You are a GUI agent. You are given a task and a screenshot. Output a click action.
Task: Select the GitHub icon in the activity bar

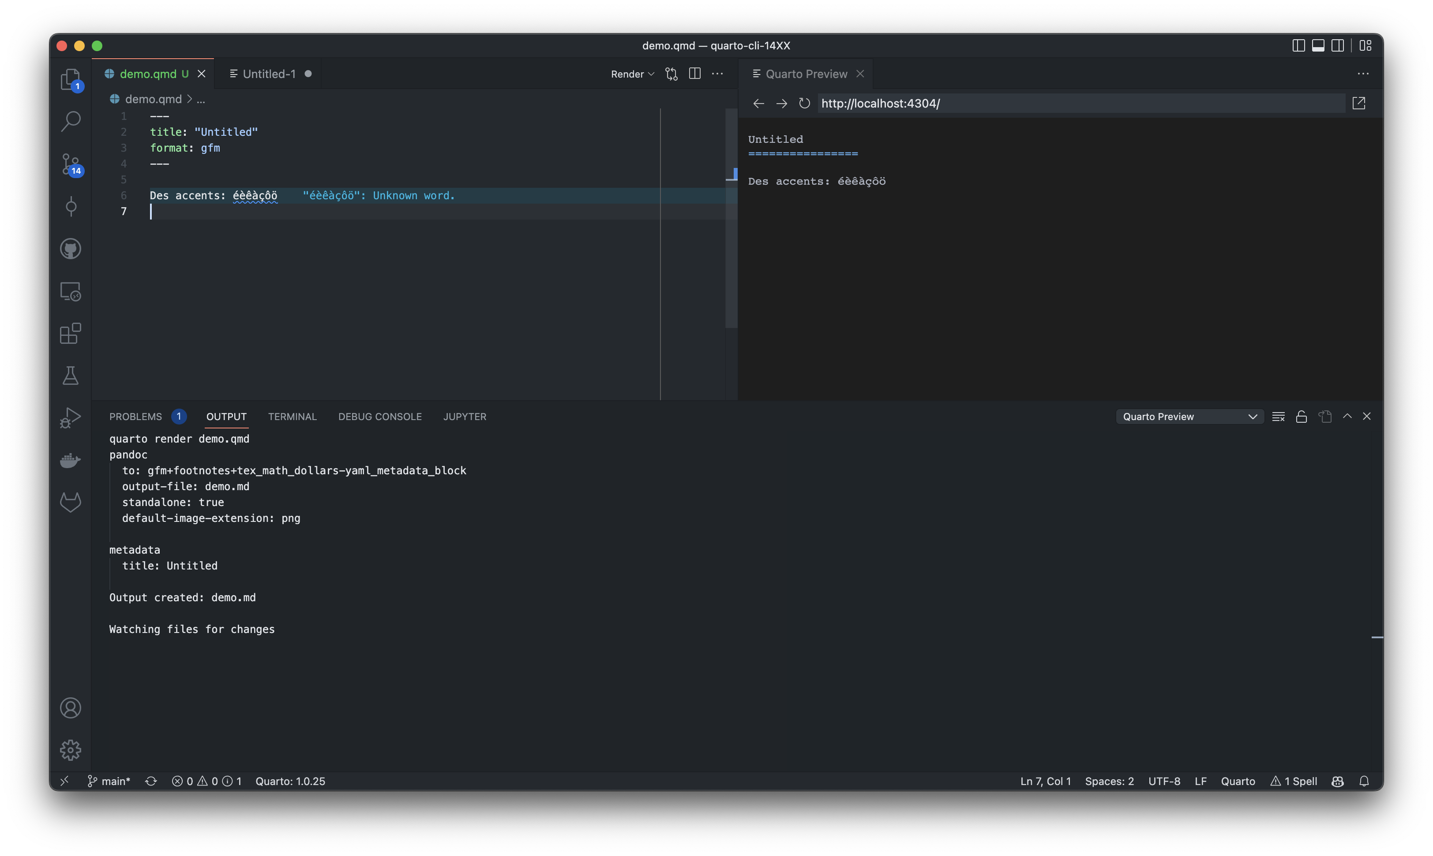point(71,249)
